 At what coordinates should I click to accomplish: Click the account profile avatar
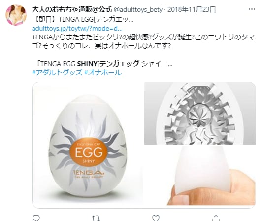pyautogui.click(x=16, y=15)
